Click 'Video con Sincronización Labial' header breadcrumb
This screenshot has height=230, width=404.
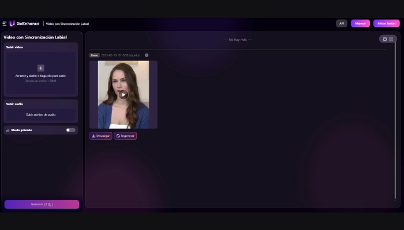tap(68, 24)
